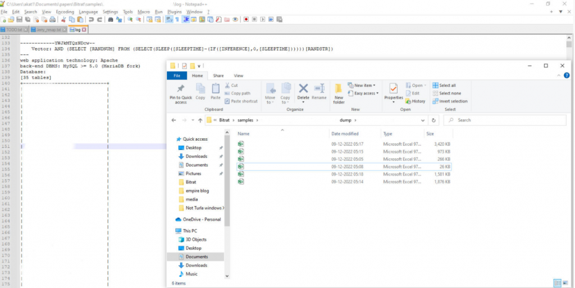Click the Save All icon in Notepad++ toolbar
The height and width of the screenshot is (288, 575).
(28, 20)
